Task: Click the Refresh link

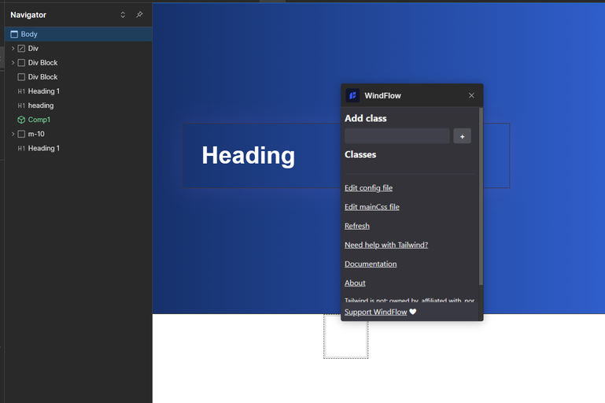Action: 357,226
